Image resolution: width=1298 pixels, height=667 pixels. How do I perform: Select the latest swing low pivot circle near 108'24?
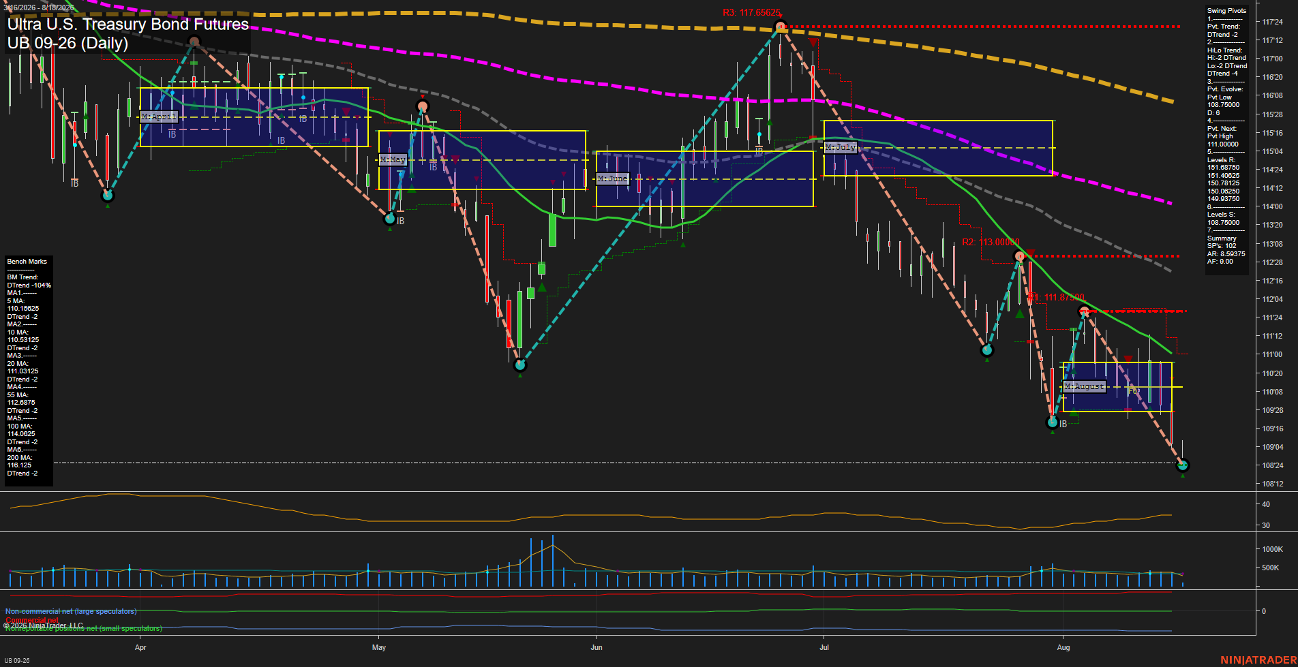point(1183,465)
